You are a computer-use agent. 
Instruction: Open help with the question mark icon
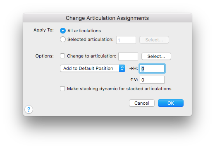(29, 110)
